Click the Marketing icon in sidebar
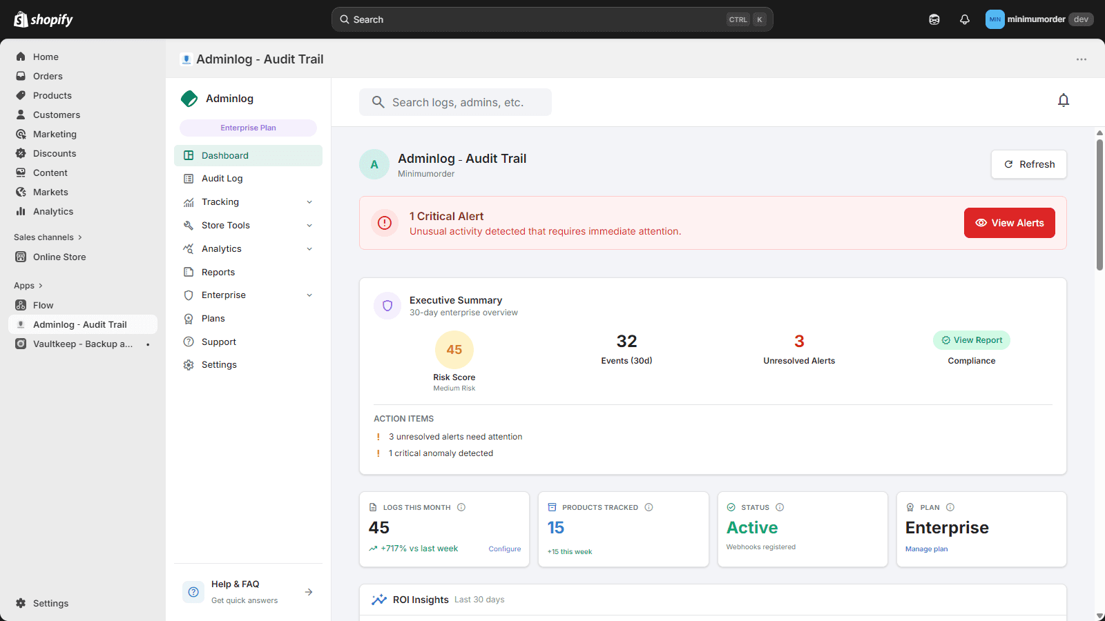The width and height of the screenshot is (1105, 621). pyautogui.click(x=21, y=134)
